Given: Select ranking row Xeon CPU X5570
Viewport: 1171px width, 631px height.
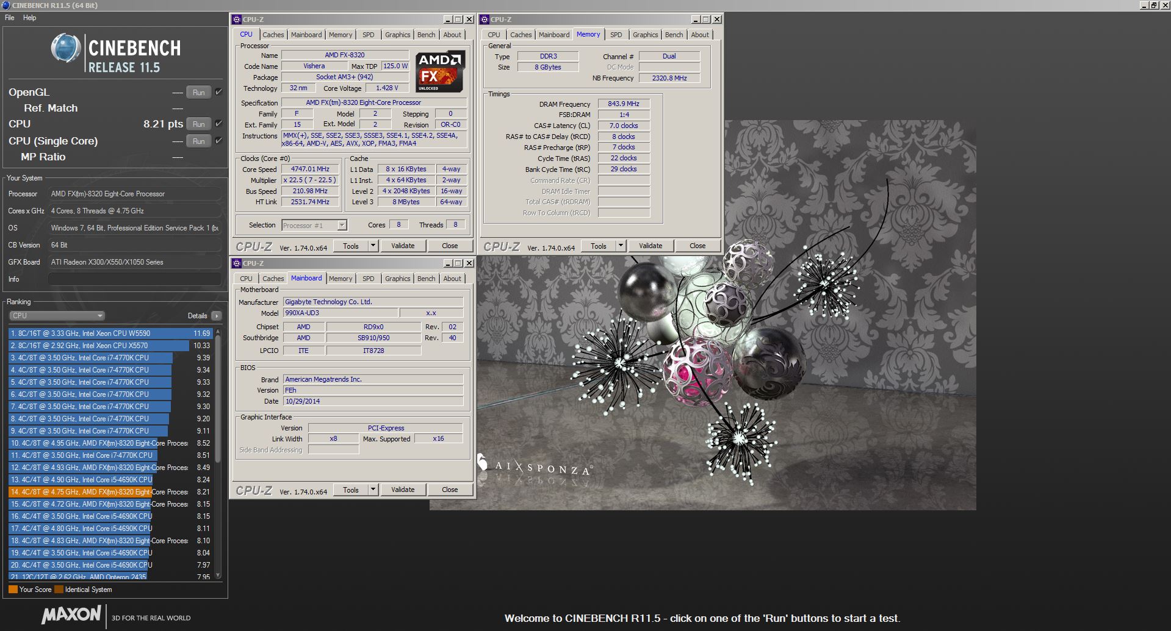Looking at the screenshot, I should point(110,346).
